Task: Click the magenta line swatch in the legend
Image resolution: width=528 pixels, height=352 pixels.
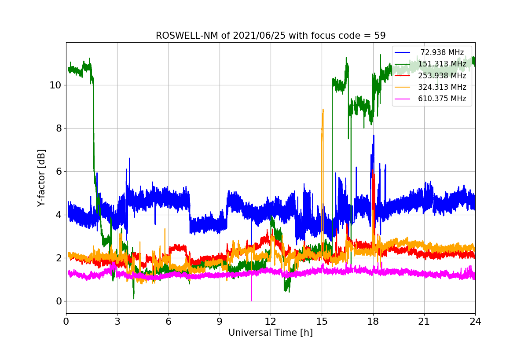Action: 403,99
